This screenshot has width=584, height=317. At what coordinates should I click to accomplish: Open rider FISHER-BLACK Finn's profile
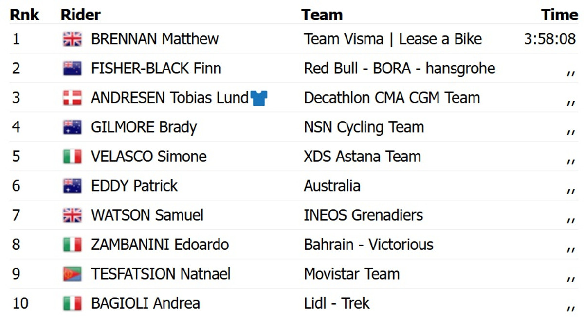tap(156, 69)
